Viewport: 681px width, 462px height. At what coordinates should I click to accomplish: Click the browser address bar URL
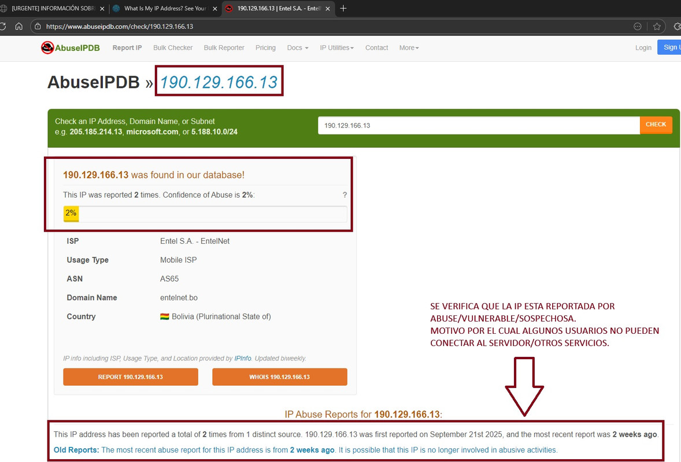click(x=120, y=27)
